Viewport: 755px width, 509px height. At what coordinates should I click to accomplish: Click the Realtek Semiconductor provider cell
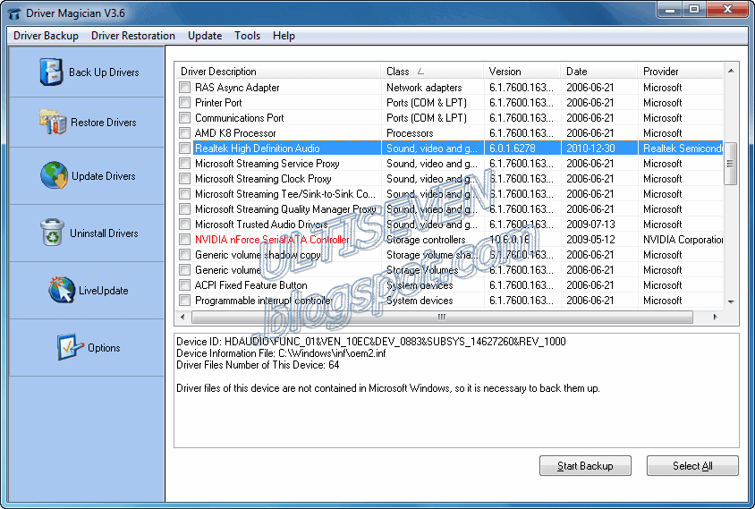pos(683,148)
